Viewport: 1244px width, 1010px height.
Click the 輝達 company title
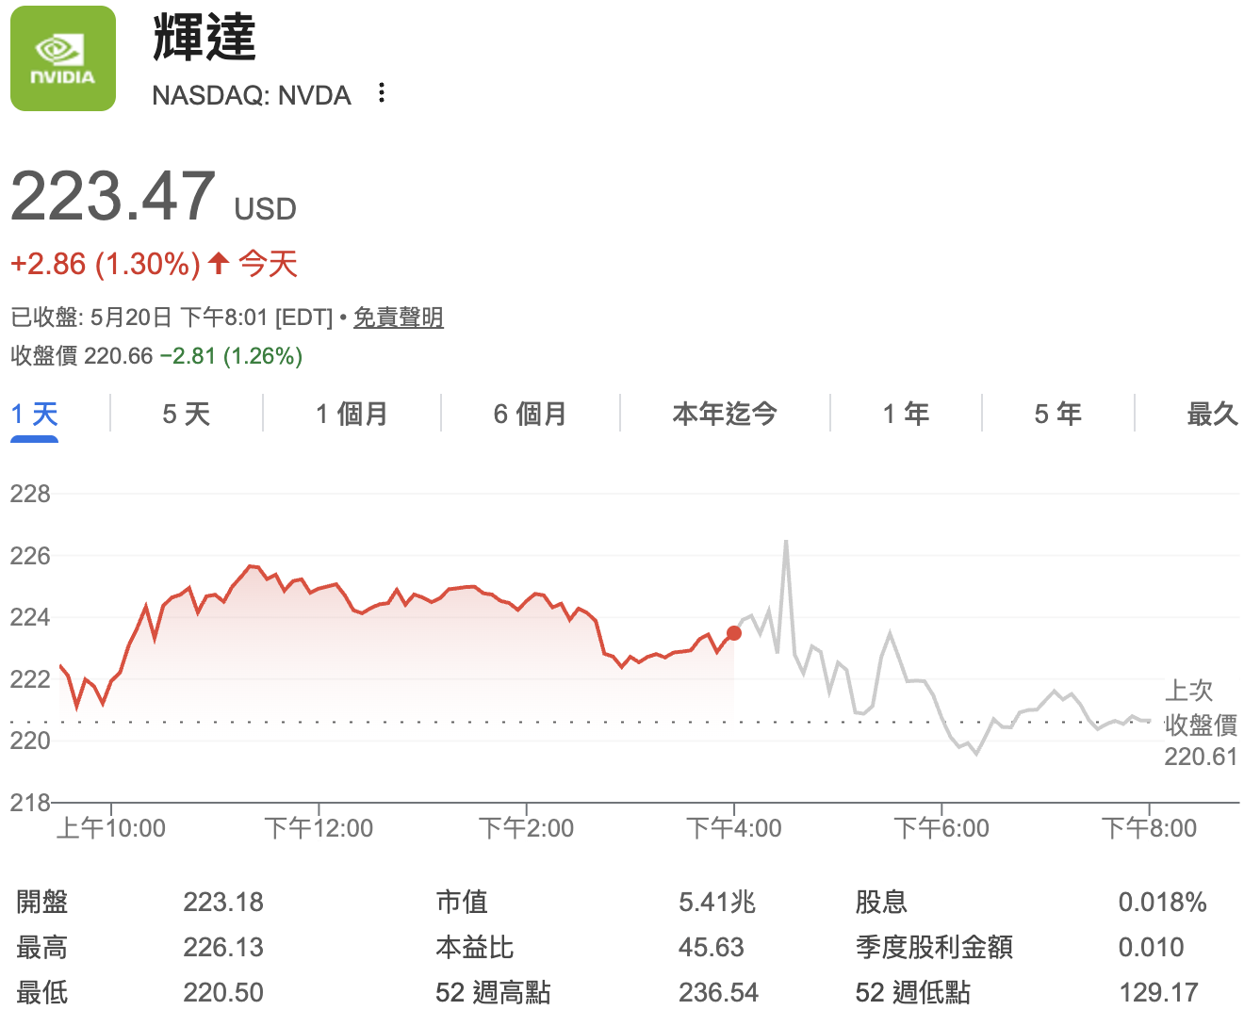coord(205,38)
